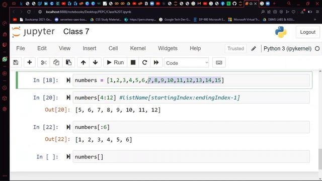The height and width of the screenshot is (181, 322).
Task: Click Out[22] output [1, 2, 3, 4, 5, 6]
Action: pyautogui.click(x=104, y=140)
